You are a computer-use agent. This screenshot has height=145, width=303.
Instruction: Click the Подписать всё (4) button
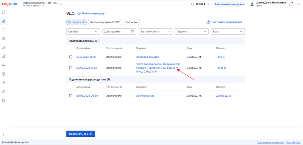(x=81, y=134)
